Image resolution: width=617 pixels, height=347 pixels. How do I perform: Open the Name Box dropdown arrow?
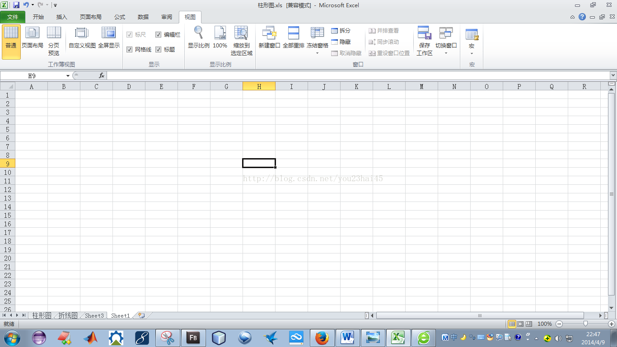pyautogui.click(x=68, y=76)
